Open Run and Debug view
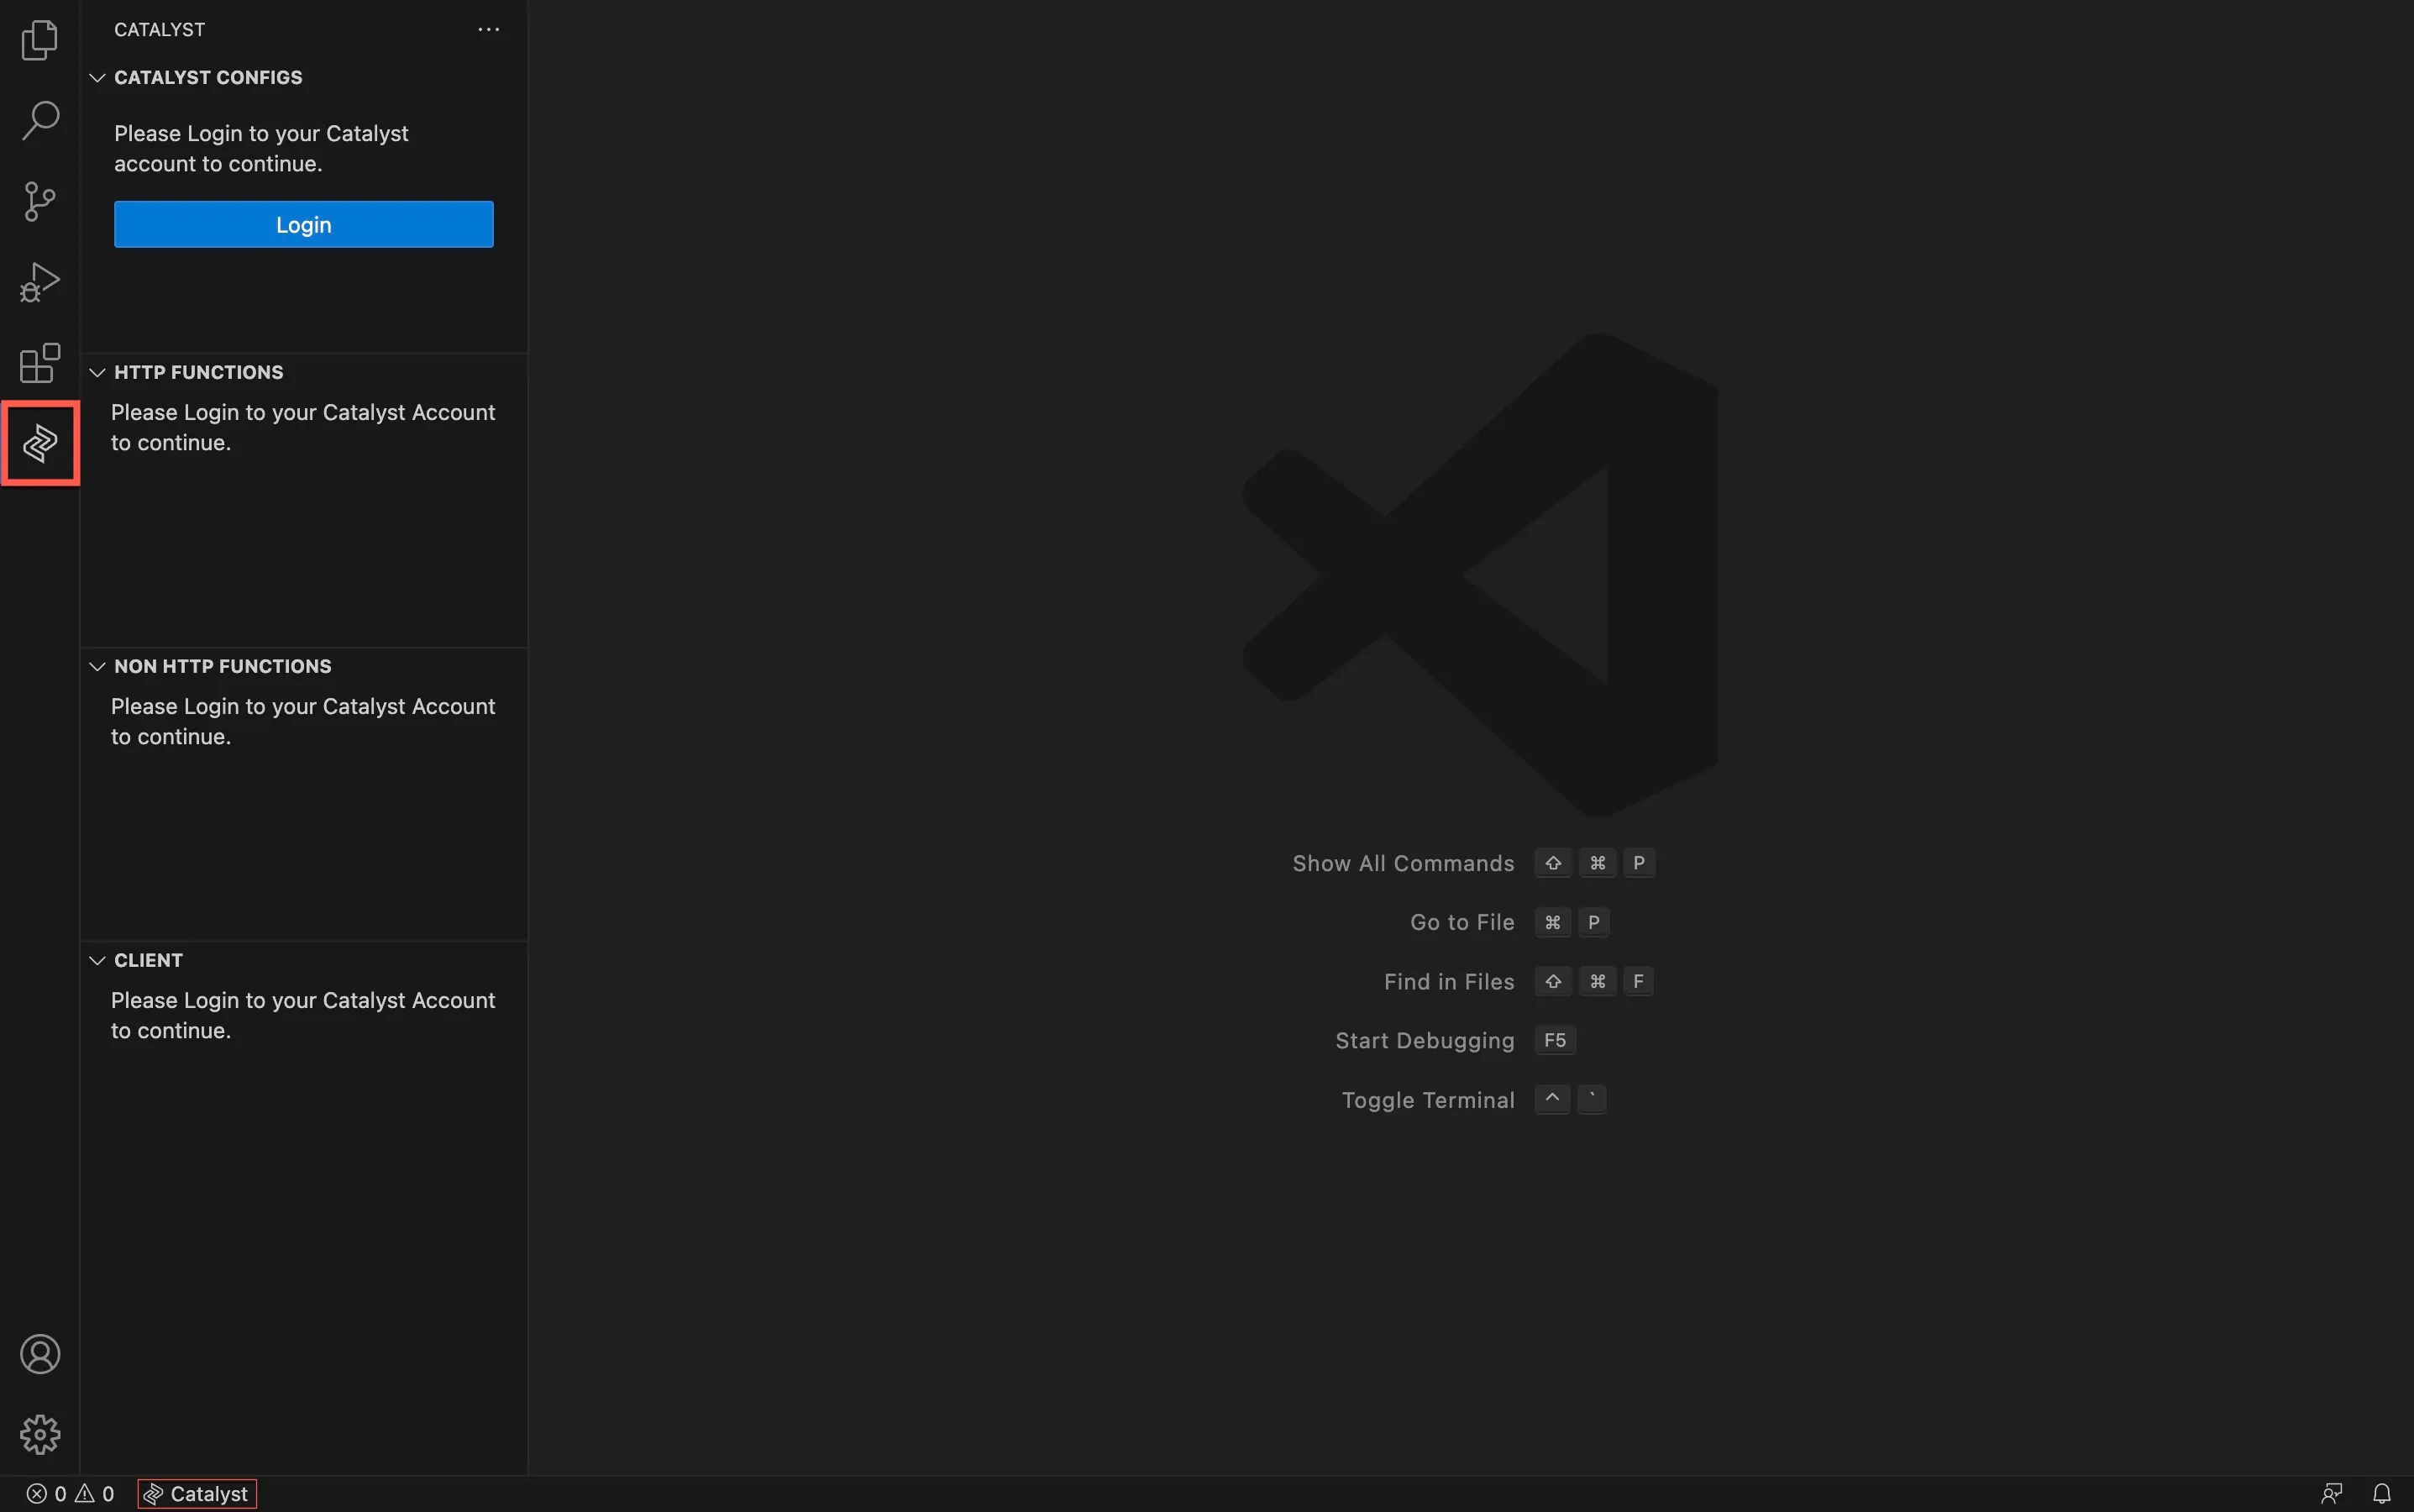2414x1512 pixels. 40,282
